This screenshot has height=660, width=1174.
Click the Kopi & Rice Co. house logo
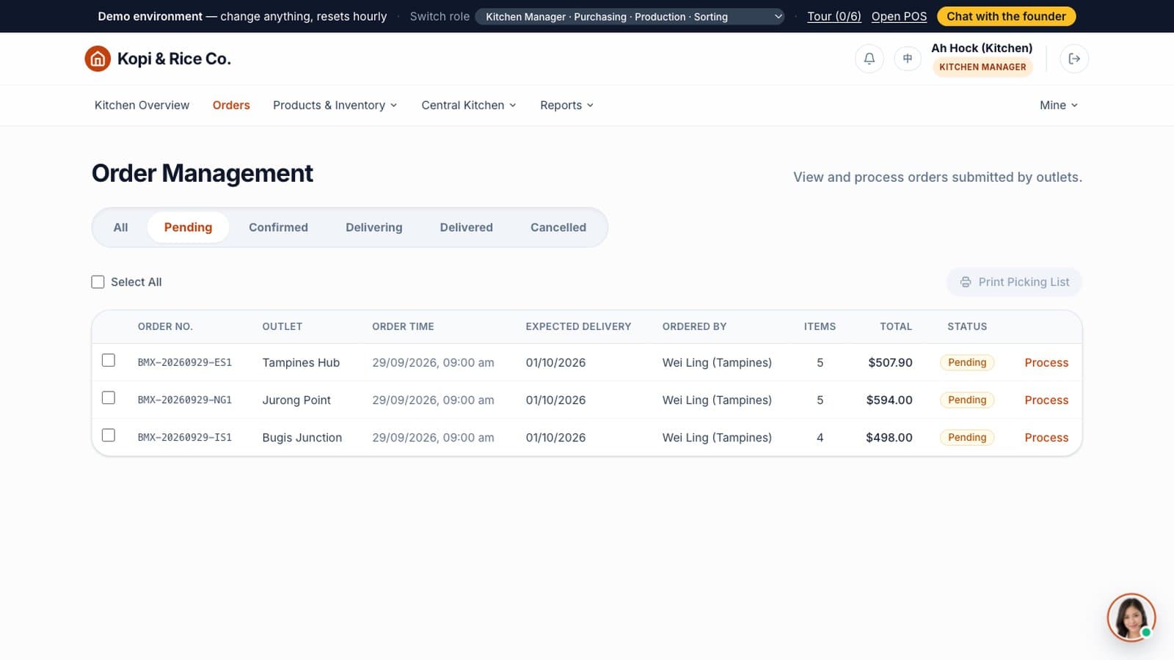pyautogui.click(x=98, y=59)
